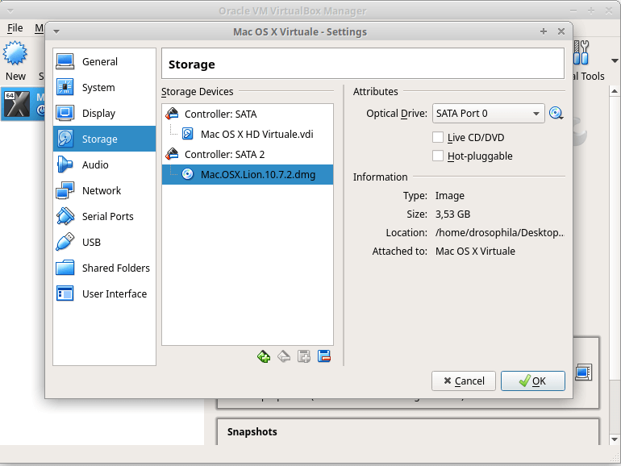
Task: Click the Manager scrollbar down arrow
Action: 615,439
